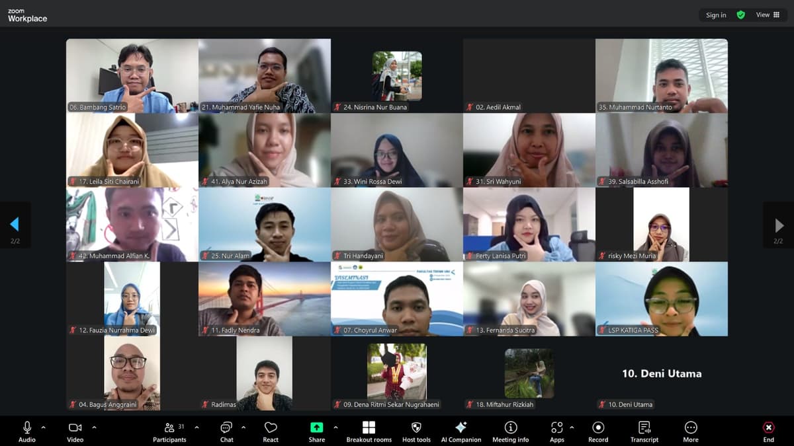
Task: Select Dena Ritmi Sekar Nugrahaeni tile
Action: pos(397,373)
